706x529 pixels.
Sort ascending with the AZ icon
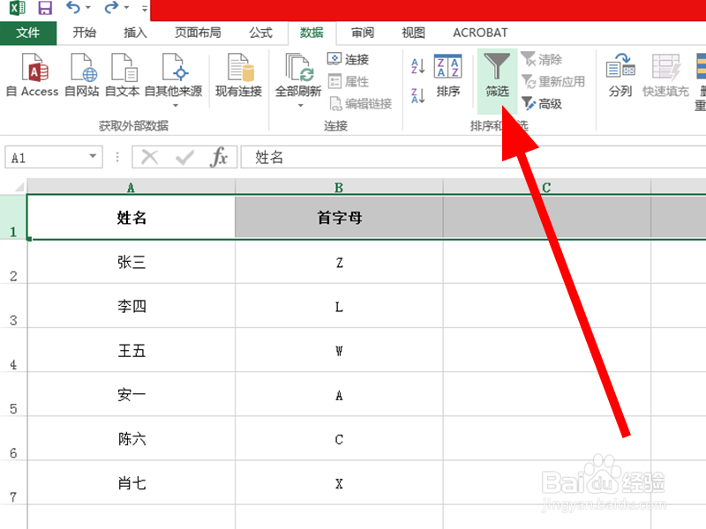point(416,66)
